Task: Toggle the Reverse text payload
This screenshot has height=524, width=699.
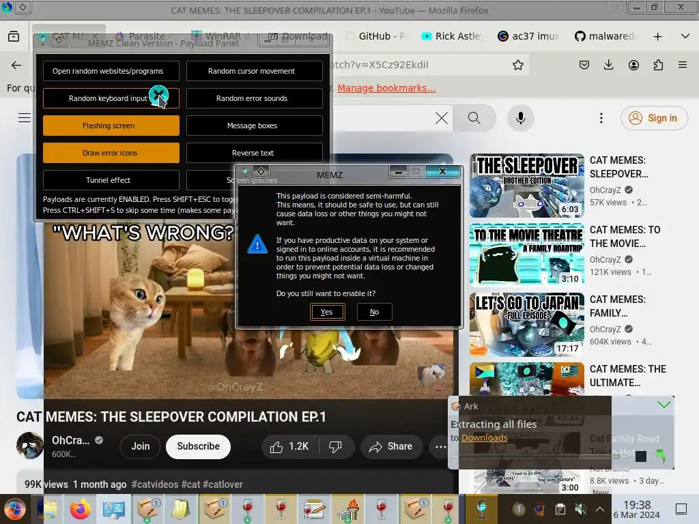Action: (x=255, y=153)
